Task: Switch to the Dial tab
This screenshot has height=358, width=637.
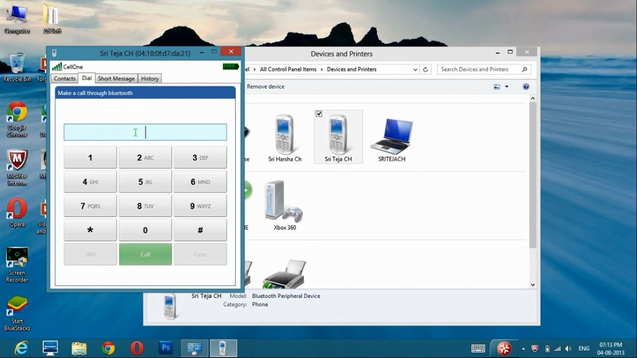Action: point(87,78)
